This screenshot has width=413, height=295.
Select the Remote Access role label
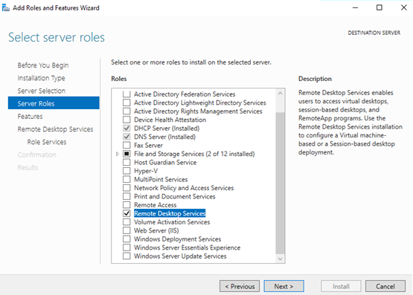pos(155,205)
